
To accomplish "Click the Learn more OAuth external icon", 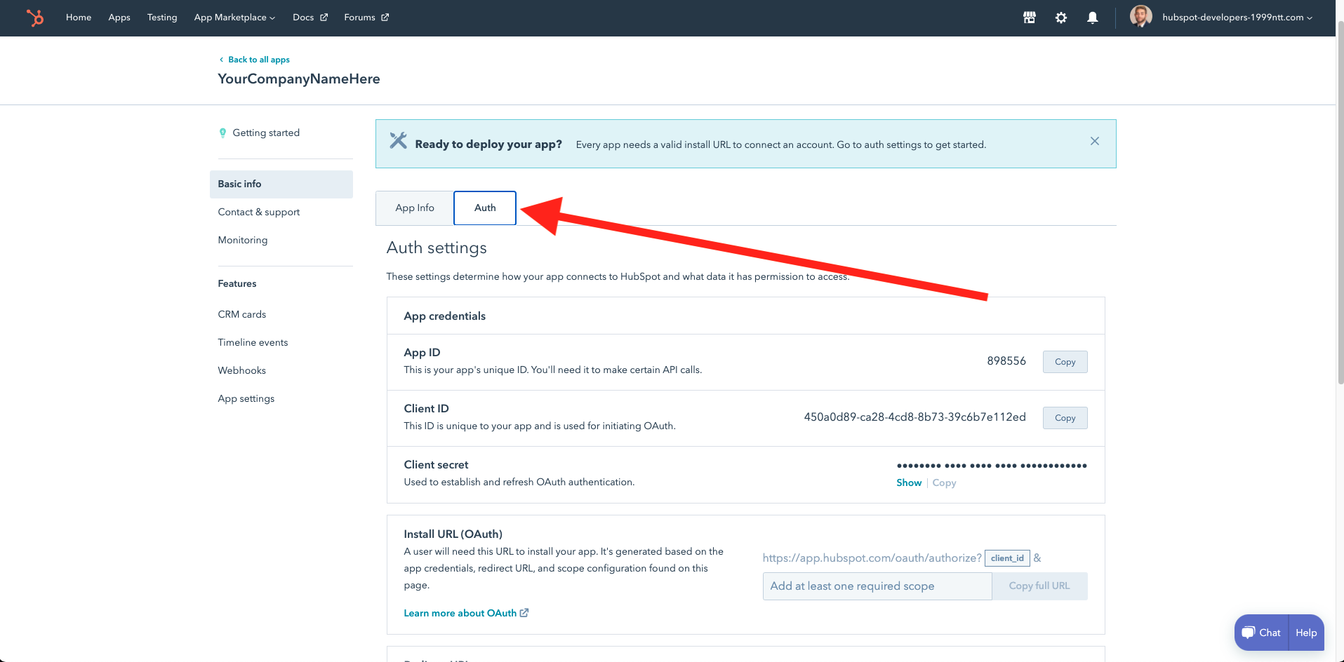I will click(x=524, y=613).
